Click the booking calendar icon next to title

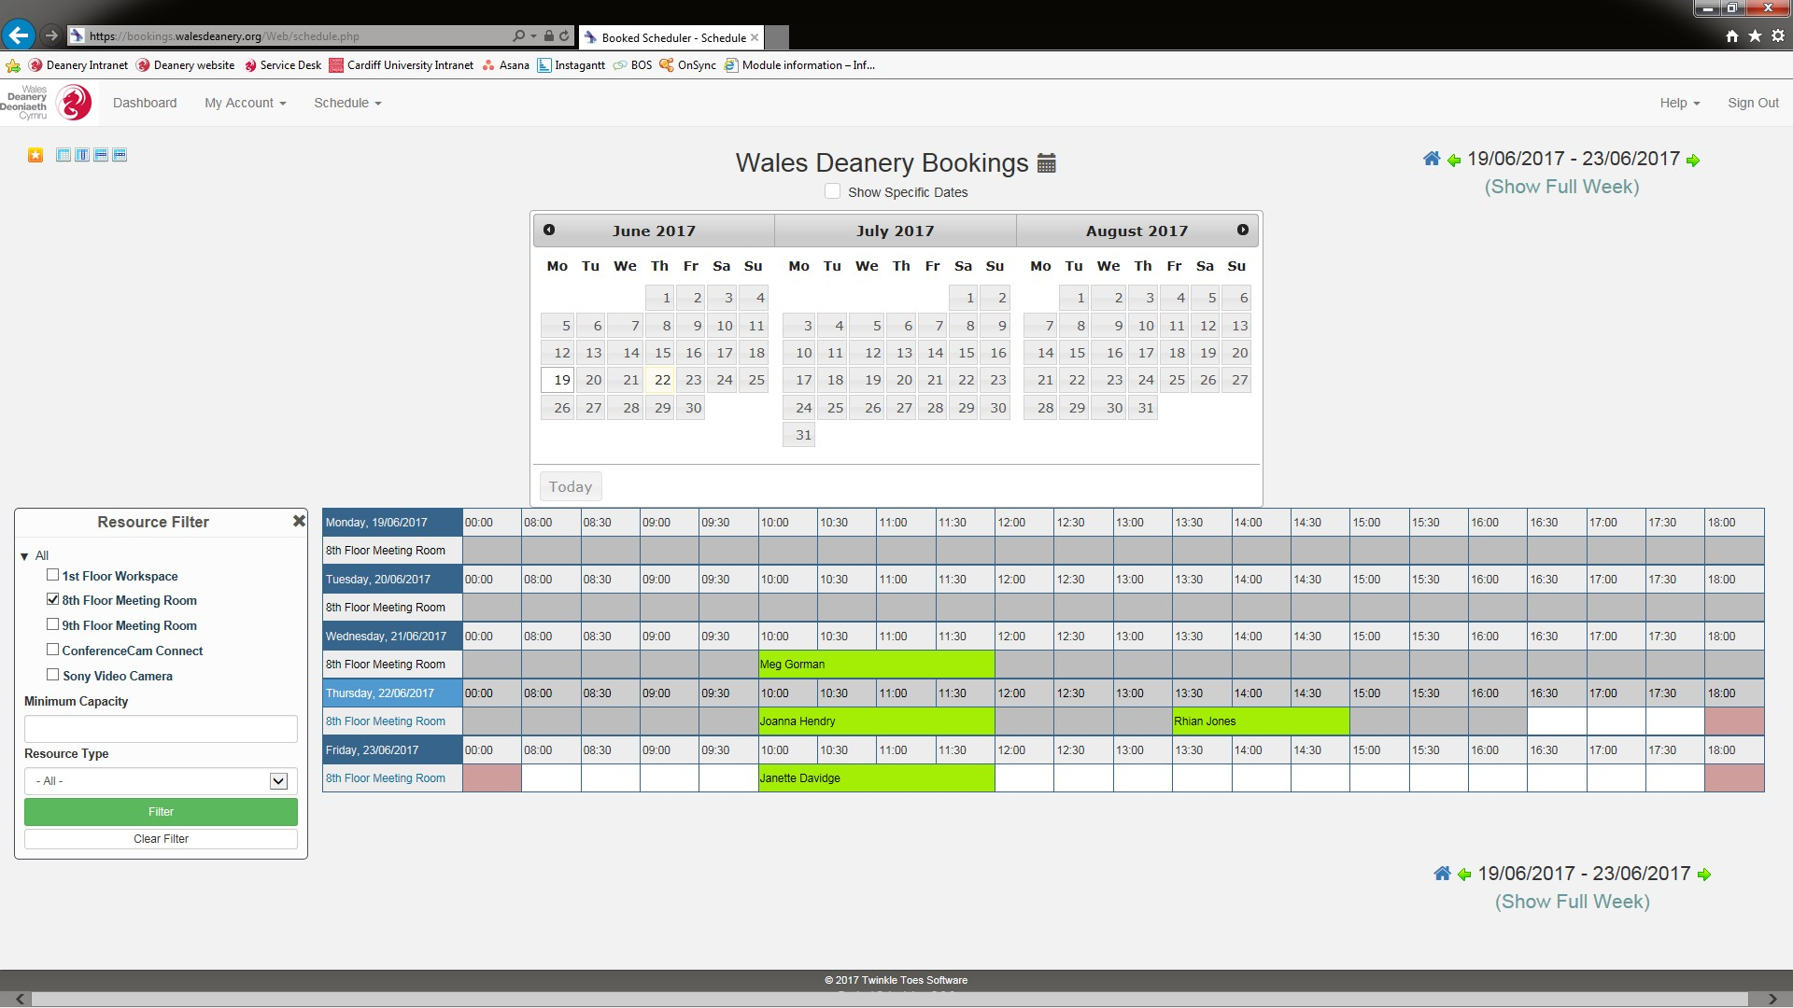tap(1048, 161)
